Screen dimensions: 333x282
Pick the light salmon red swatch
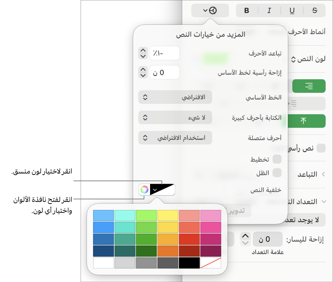pos(189,215)
